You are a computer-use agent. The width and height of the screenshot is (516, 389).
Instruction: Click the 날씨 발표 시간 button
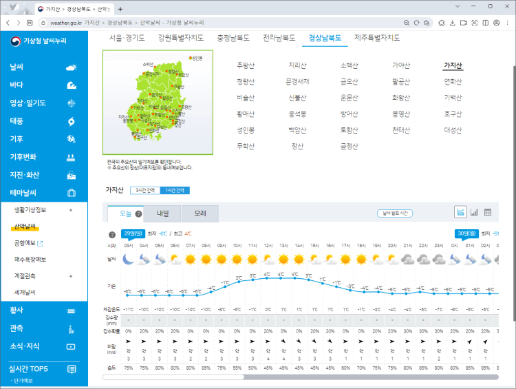tap(395, 213)
